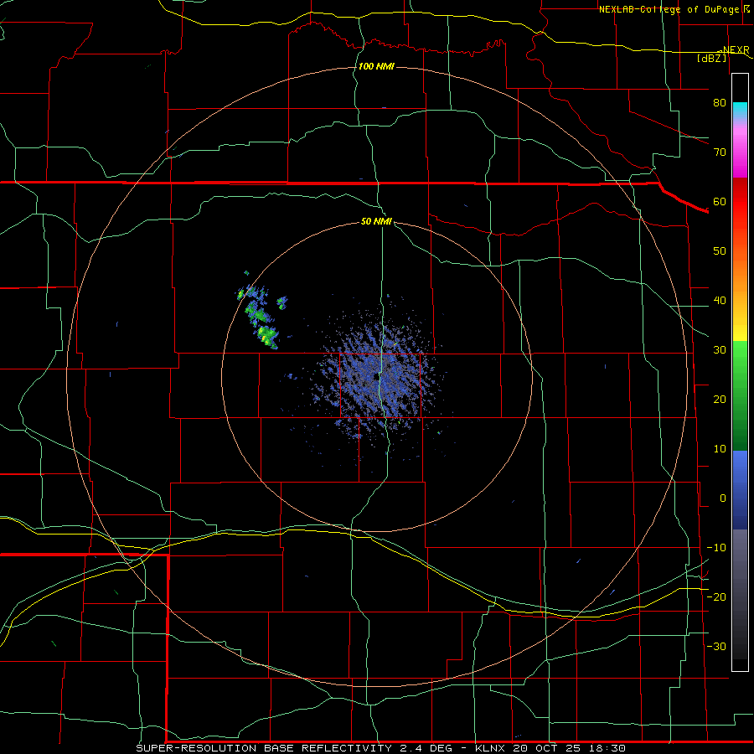The image size is (754, 754).
Task: Click the KLNX station identifier in the caption
Action: click(491, 748)
